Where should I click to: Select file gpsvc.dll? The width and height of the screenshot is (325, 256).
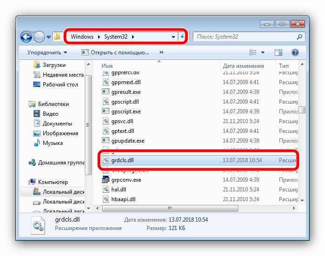(x=199, y=121)
